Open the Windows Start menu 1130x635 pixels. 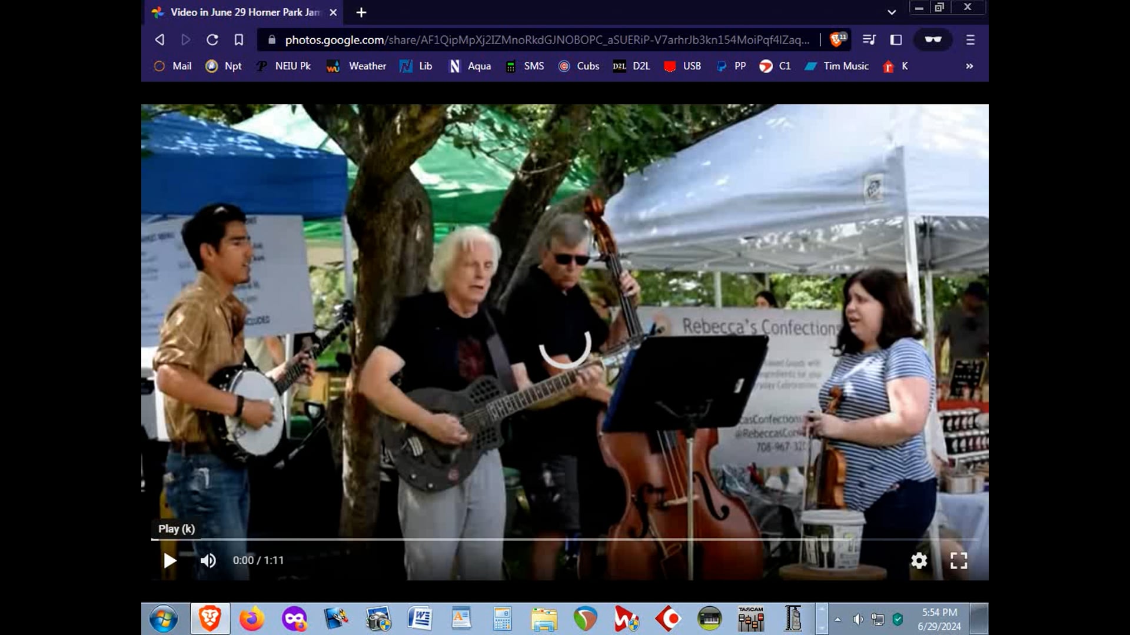coord(163,619)
